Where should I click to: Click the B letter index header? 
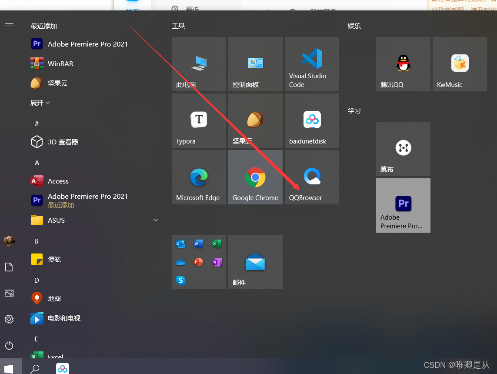pyautogui.click(x=36, y=241)
